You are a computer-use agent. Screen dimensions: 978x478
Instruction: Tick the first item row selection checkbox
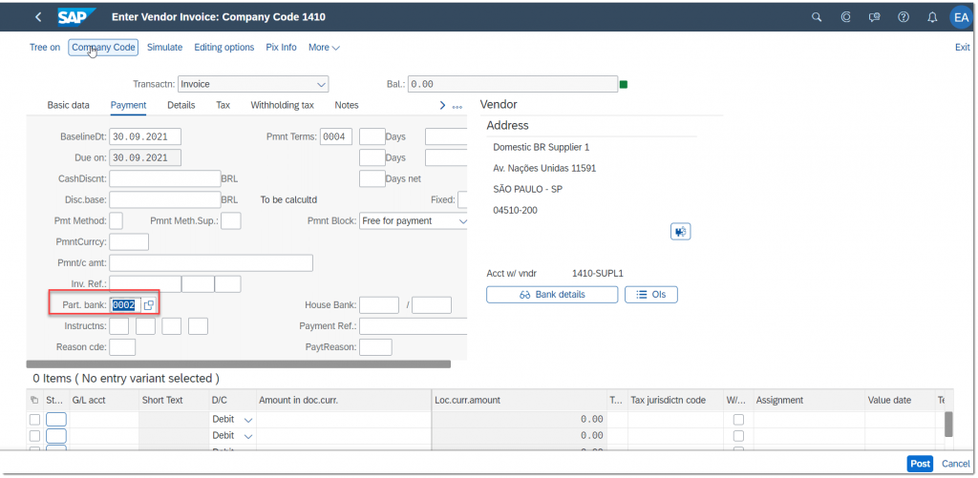coord(35,420)
